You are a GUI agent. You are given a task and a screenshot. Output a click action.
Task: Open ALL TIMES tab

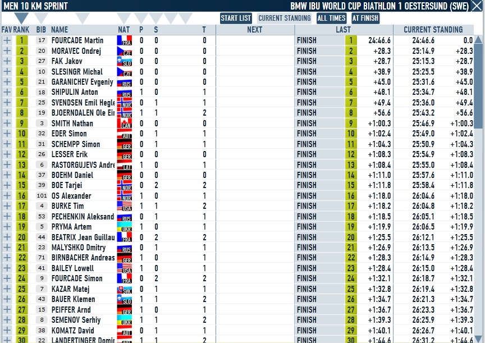coord(332,19)
